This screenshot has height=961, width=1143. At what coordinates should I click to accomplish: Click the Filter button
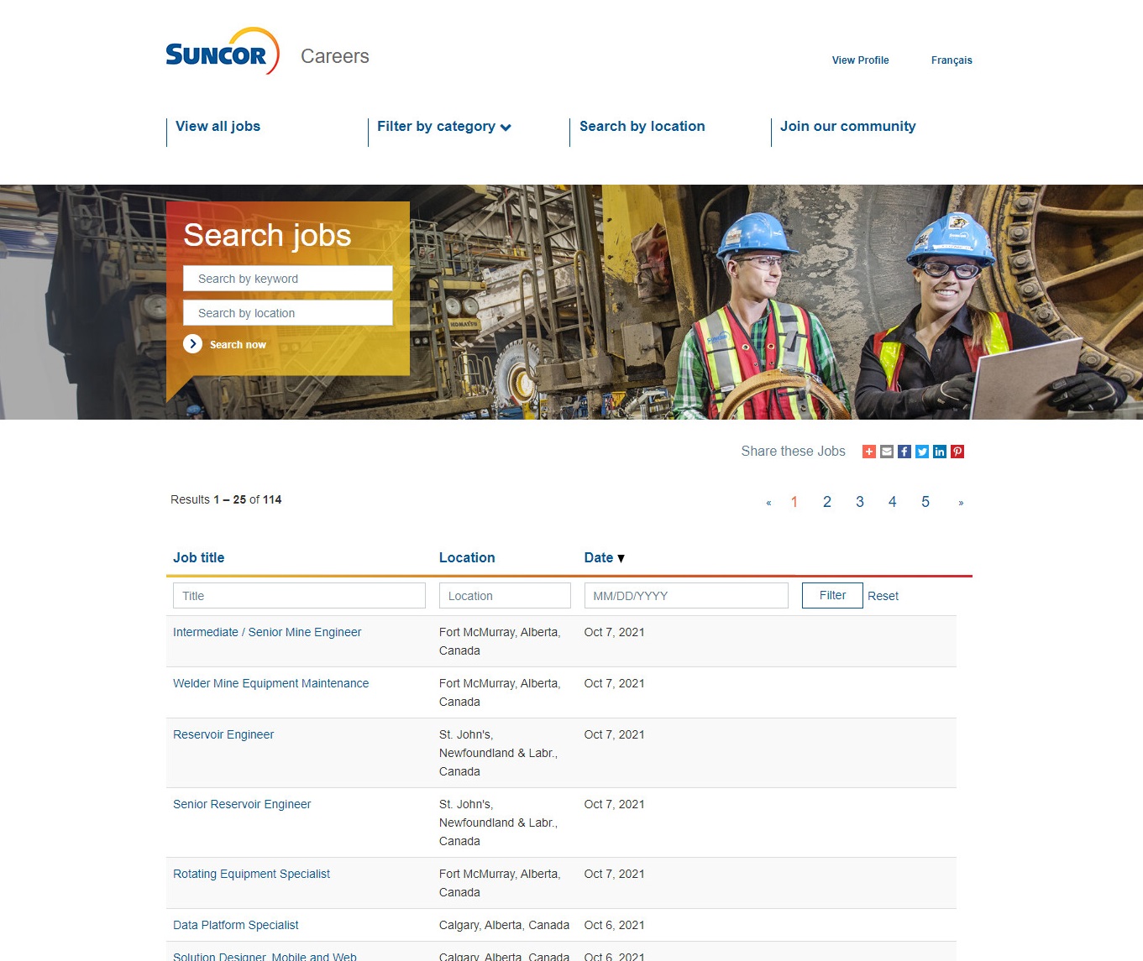(832, 595)
